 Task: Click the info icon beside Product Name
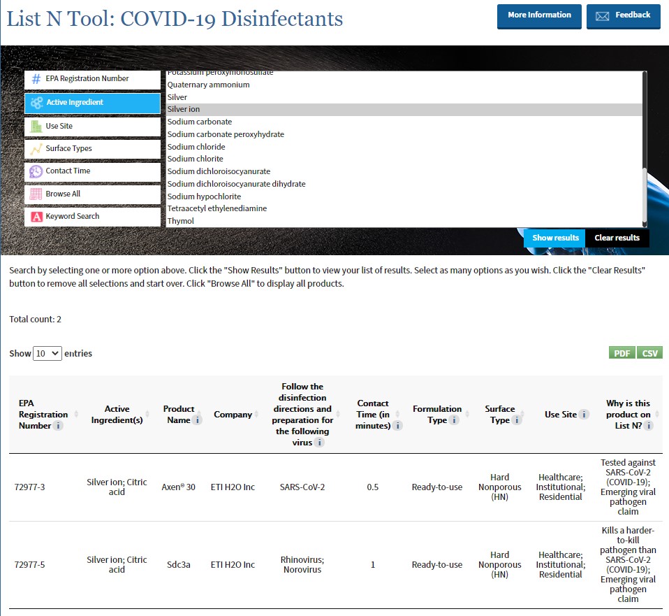[198, 420]
